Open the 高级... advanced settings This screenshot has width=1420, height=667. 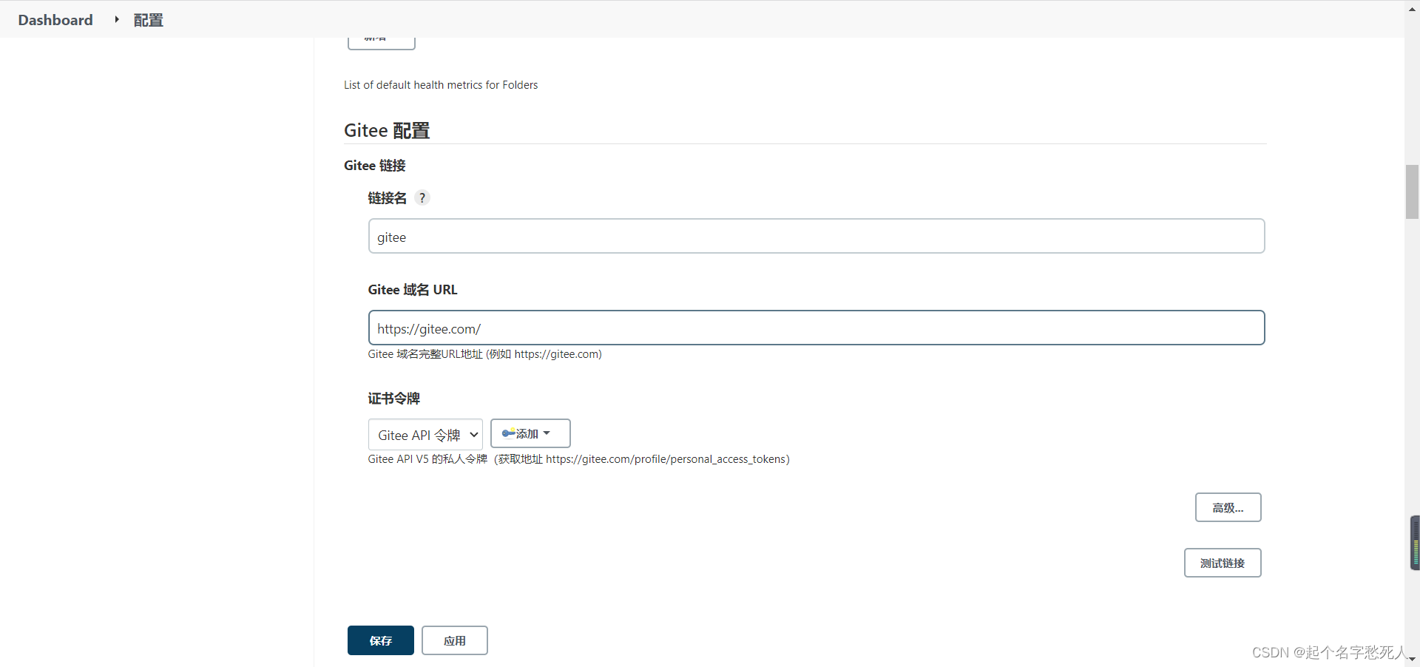point(1228,507)
